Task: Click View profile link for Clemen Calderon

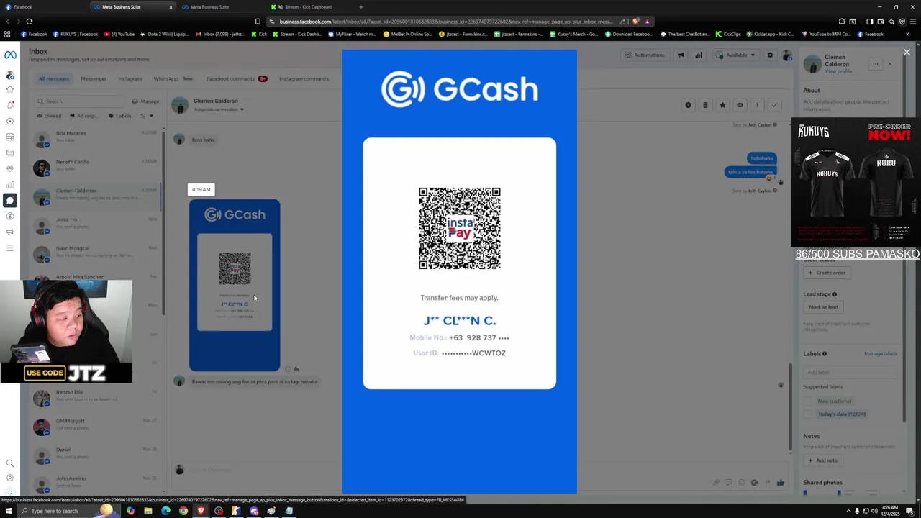Action: click(838, 71)
